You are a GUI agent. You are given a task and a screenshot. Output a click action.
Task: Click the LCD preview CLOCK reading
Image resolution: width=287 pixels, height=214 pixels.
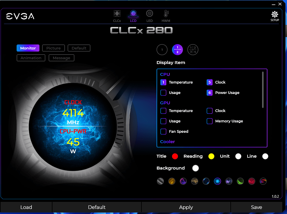pos(73,113)
